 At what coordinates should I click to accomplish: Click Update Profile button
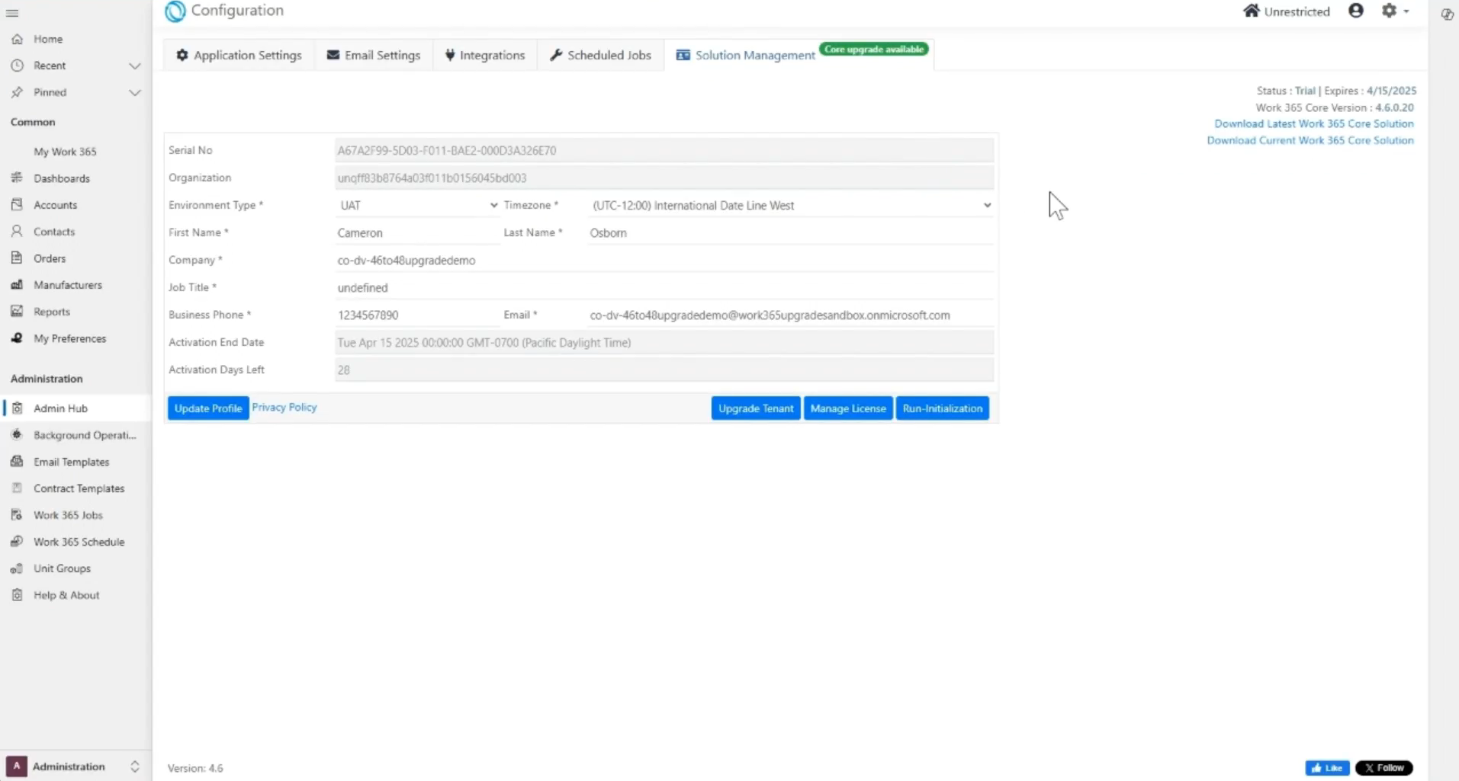click(208, 408)
